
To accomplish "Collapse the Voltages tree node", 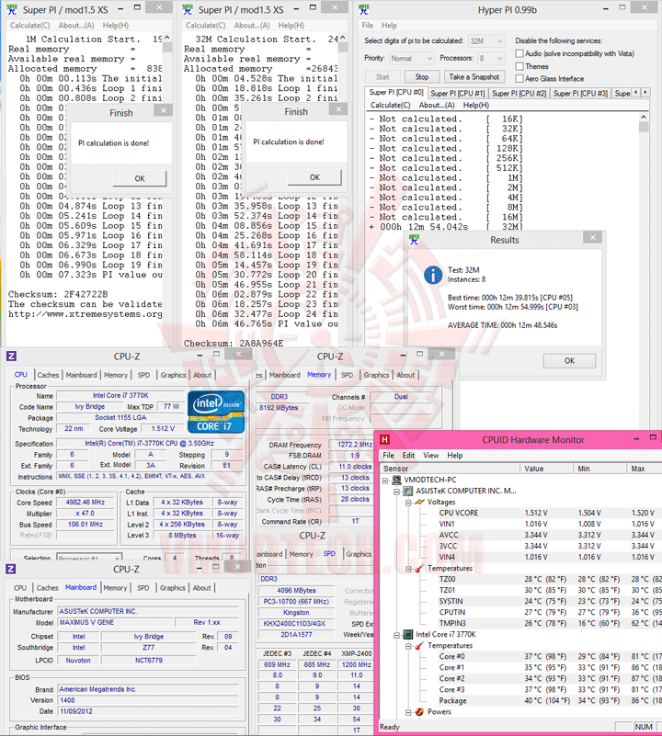I will 408,503.
